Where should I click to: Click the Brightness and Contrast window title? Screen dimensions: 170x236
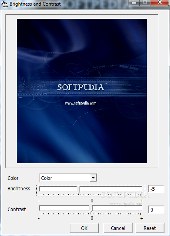[x=35, y=4]
